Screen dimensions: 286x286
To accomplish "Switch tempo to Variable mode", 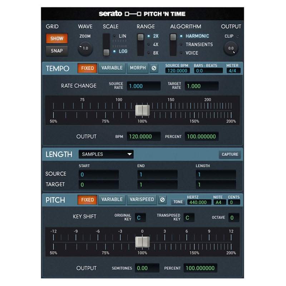I will coord(112,68).
